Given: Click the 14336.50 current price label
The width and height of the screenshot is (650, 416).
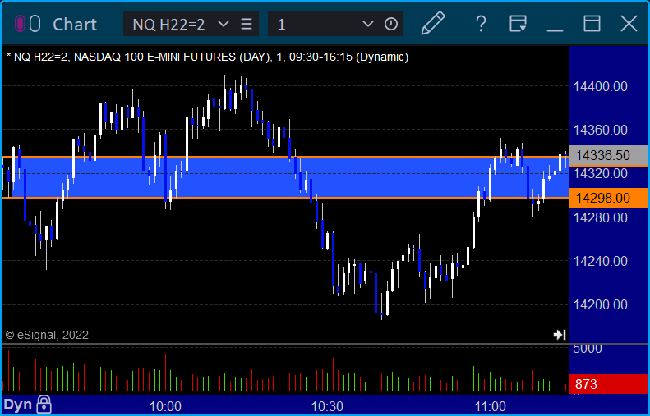Looking at the screenshot, I should (x=608, y=155).
